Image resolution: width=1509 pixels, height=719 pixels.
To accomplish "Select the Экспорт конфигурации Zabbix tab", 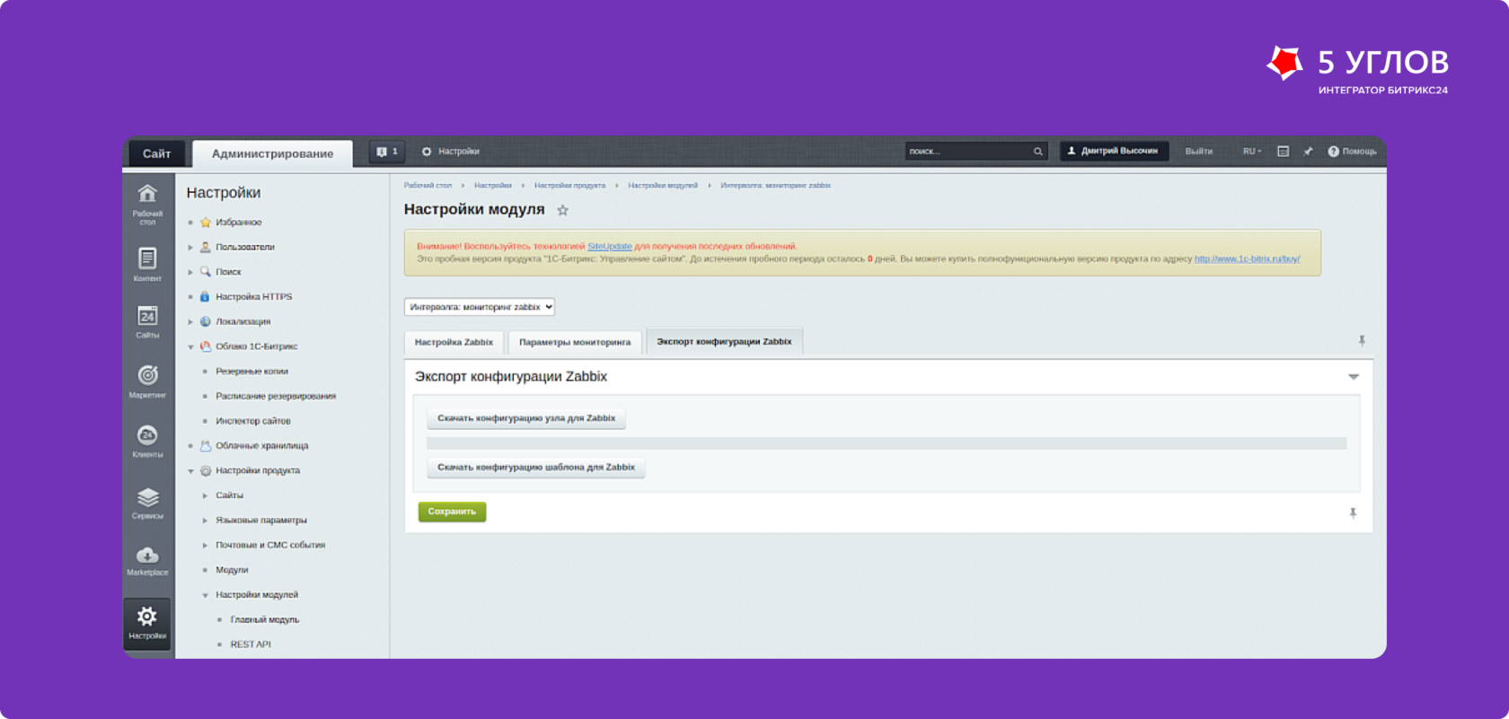I will pos(724,341).
